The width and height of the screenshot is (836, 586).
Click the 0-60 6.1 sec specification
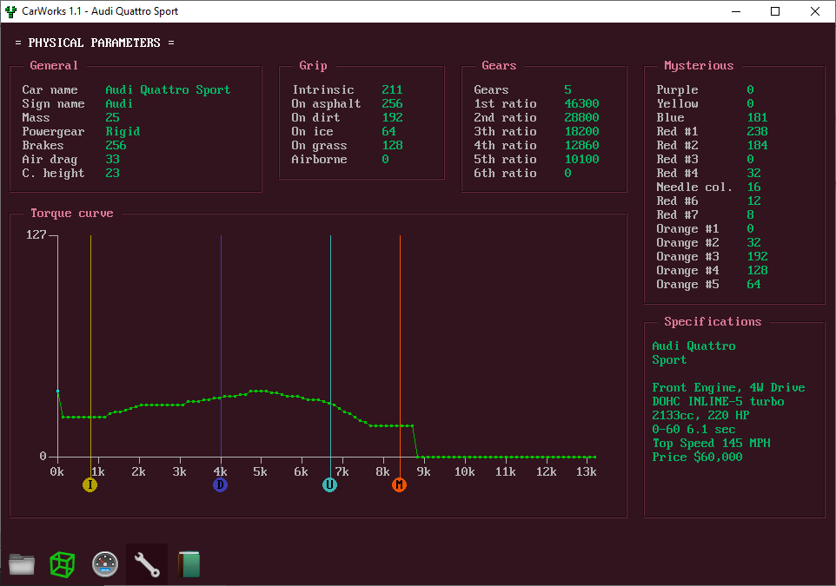pyautogui.click(x=693, y=430)
